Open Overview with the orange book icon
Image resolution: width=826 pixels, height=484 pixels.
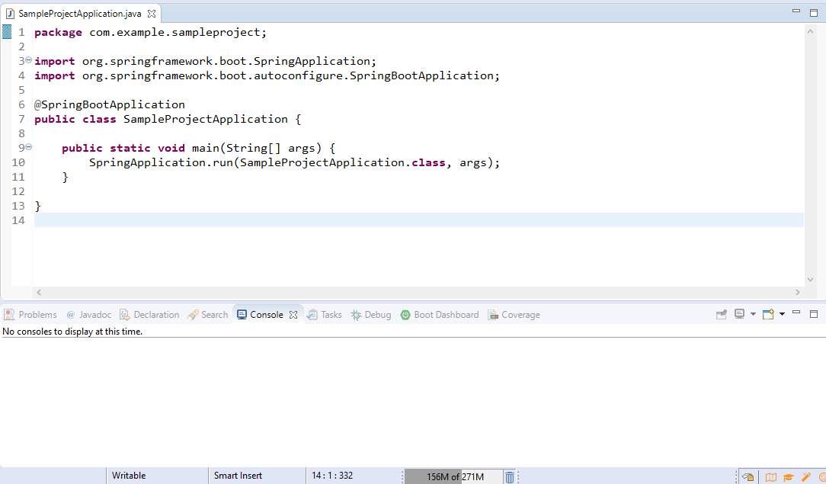tap(771, 476)
